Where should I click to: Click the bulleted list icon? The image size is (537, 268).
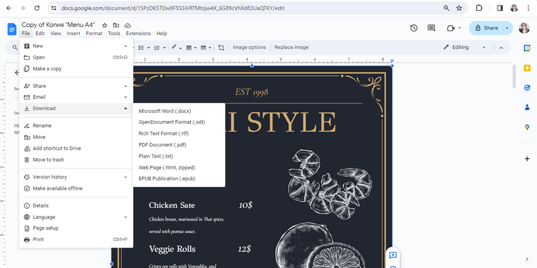click(x=141, y=48)
